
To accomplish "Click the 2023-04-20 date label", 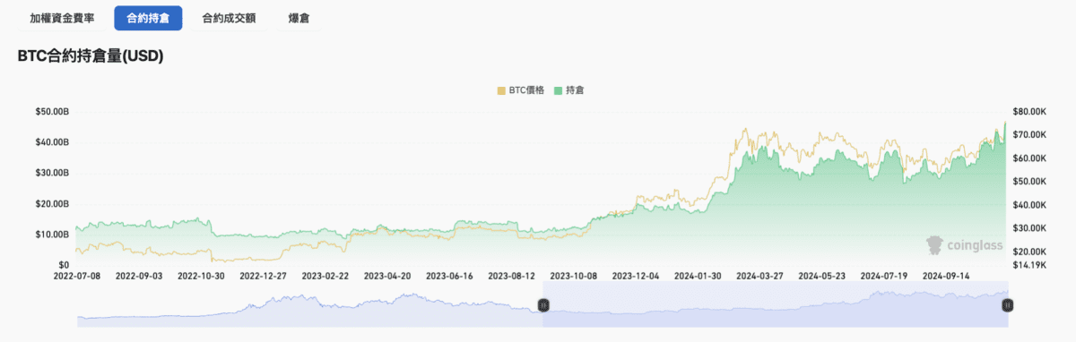I will tap(387, 276).
